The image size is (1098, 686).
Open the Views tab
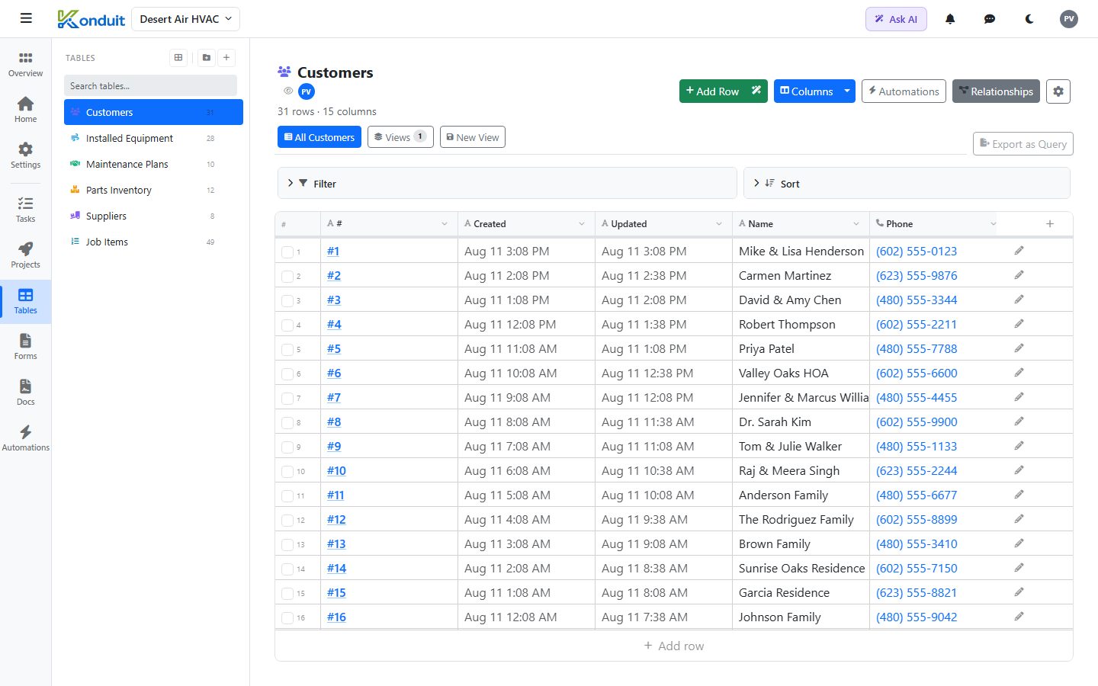tap(400, 137)
